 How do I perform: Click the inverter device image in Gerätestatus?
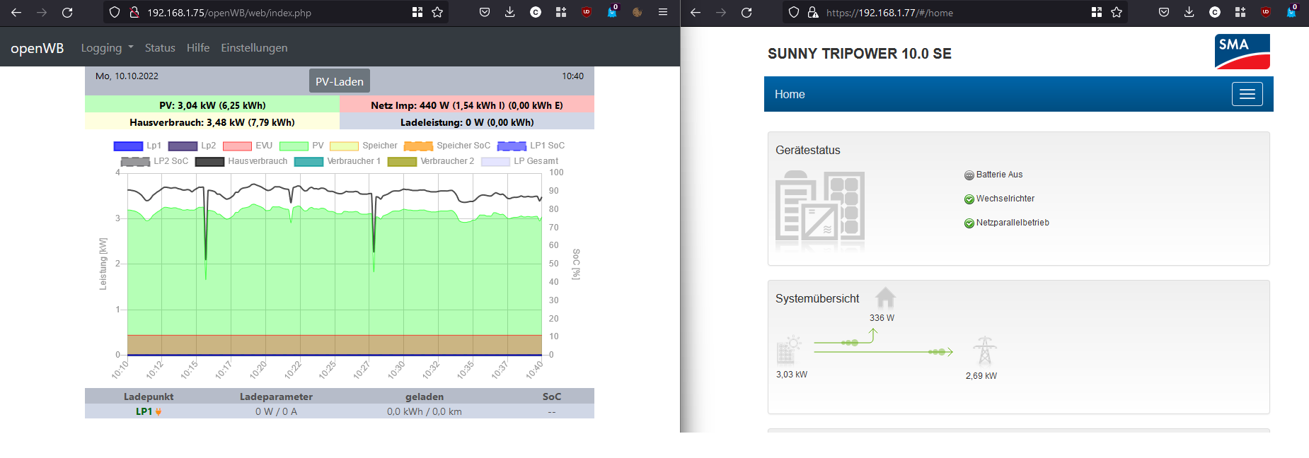point(820,210)
